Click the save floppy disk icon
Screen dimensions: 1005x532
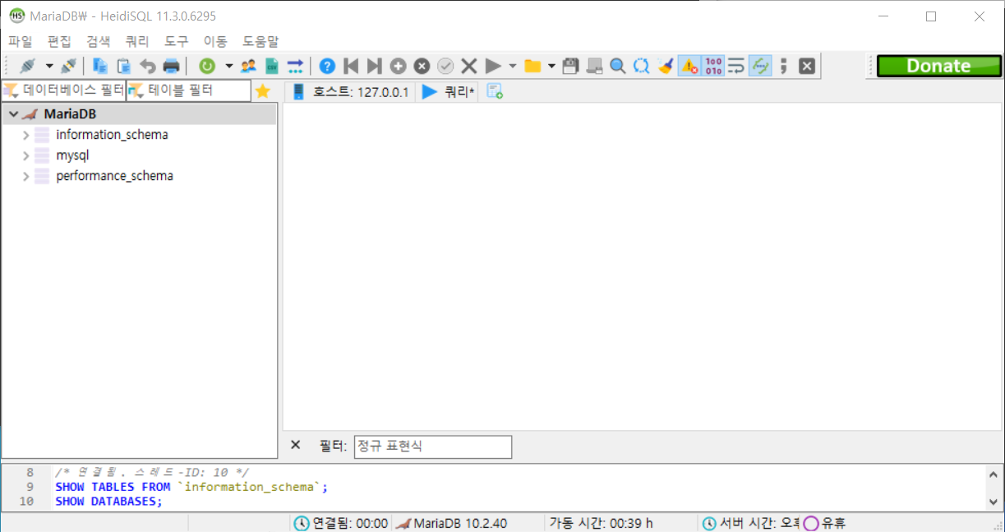click(x=570, y=66)
